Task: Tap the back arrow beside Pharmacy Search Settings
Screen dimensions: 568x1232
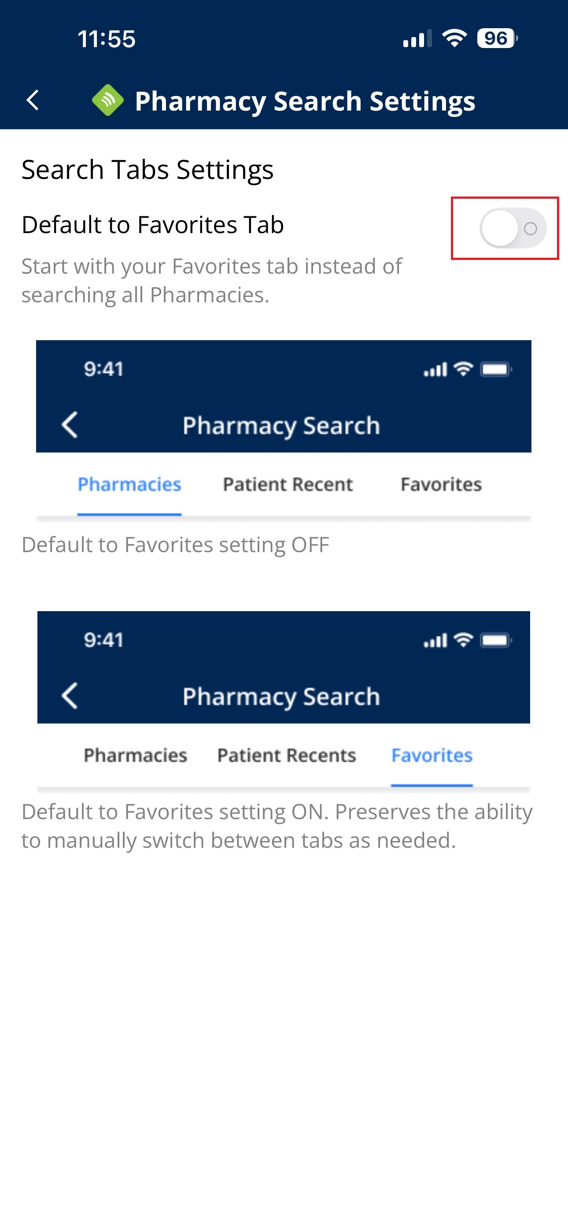Action: pyautogui.click(x=33, y=100)
